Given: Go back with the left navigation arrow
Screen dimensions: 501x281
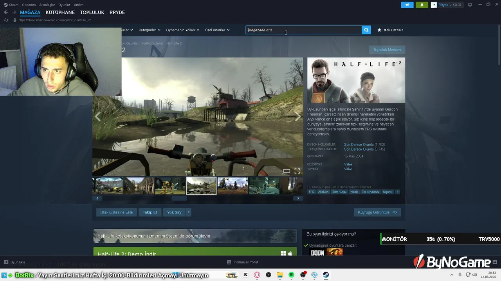Looking at the screenshot, I should tap(6, 12).
